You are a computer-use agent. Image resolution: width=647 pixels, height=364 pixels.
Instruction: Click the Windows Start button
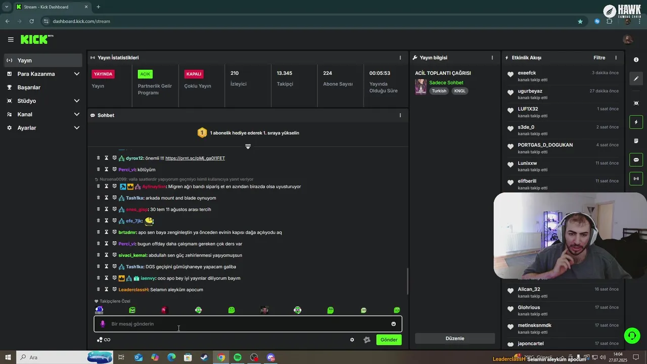click(8, 357)
